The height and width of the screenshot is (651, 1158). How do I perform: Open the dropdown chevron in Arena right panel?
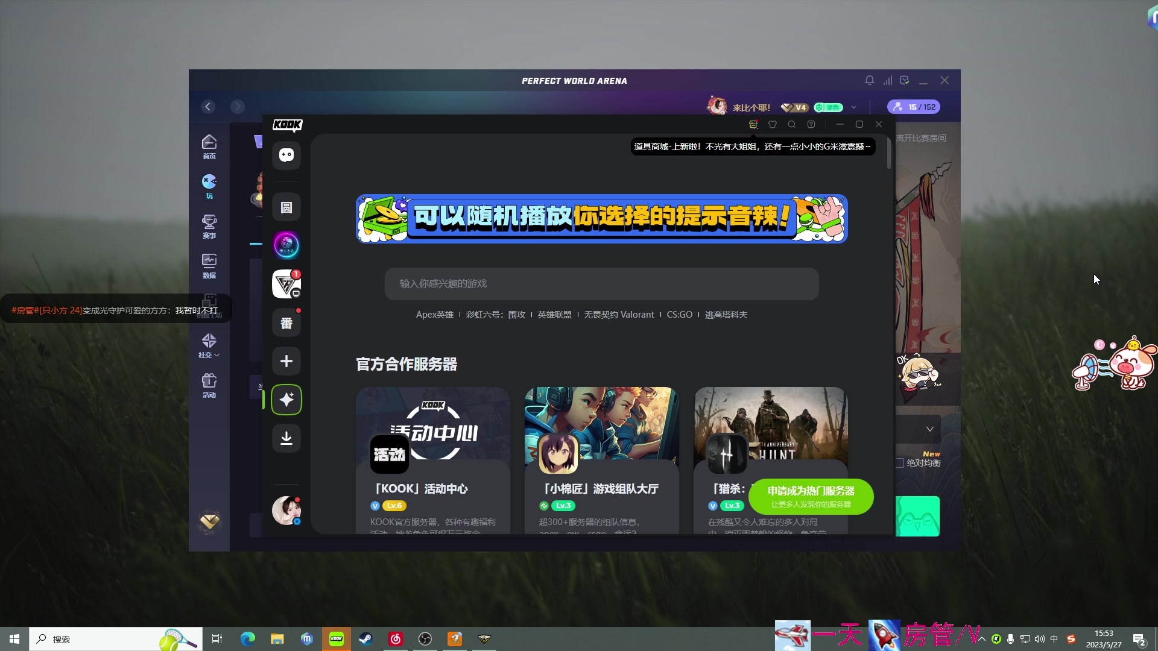[x=930, y=429]
